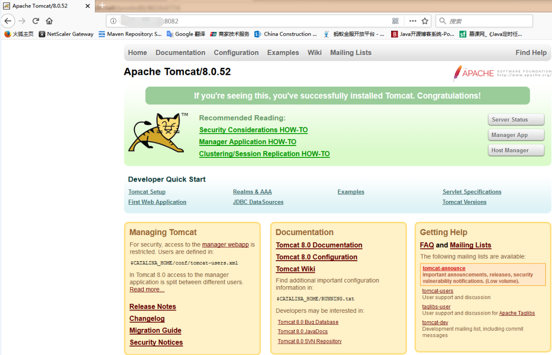Open the 商家技术服务 bookmark
The width and height of the screenshot is (552, 355).
pyautogui.click(x=230, y=34)
